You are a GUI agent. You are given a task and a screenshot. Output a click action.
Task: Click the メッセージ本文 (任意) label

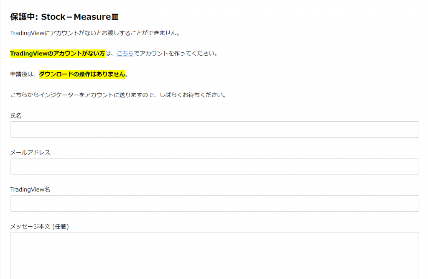click(39, 227)
